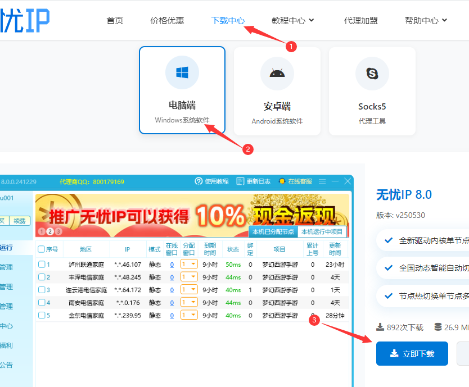Image resolution: width=469 pixels, height=387 pixels.
Task: Switch to 本机已分配节点 tab
Action: 273,231
